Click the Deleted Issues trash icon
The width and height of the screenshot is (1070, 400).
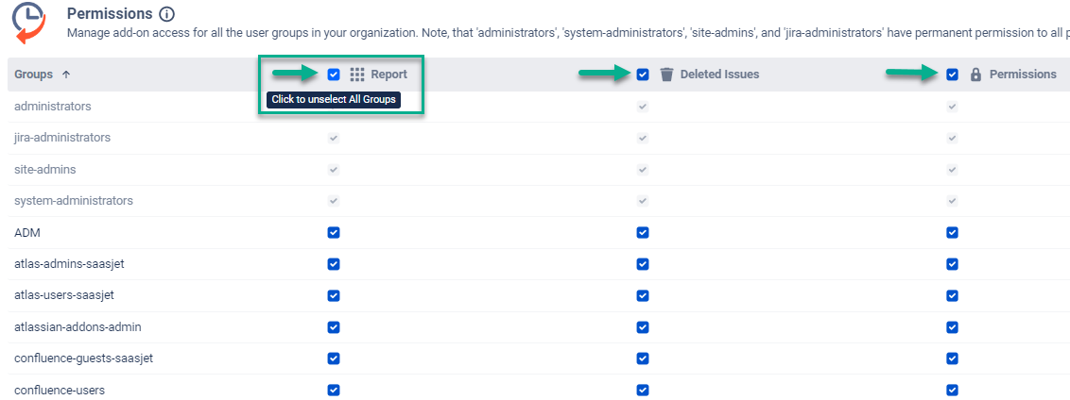coord(666,75)
